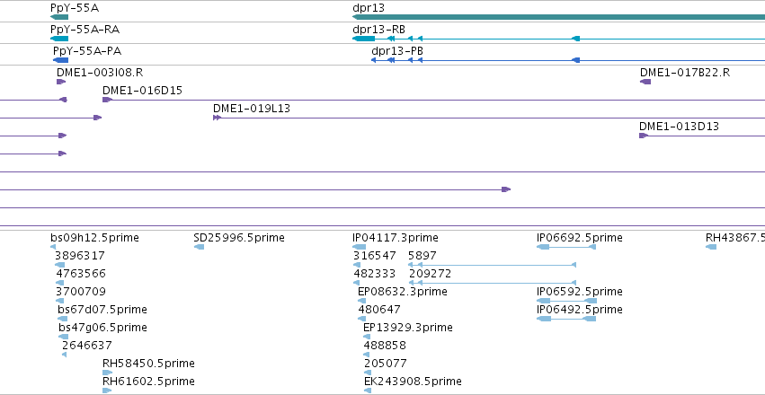Click the 316547 EST feature

[357, 265]
